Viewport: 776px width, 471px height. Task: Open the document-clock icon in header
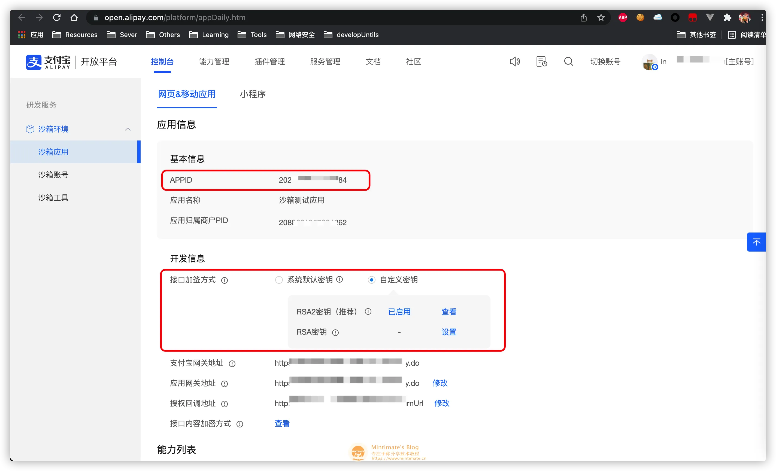pyautogui.click(x=541, y=62)
